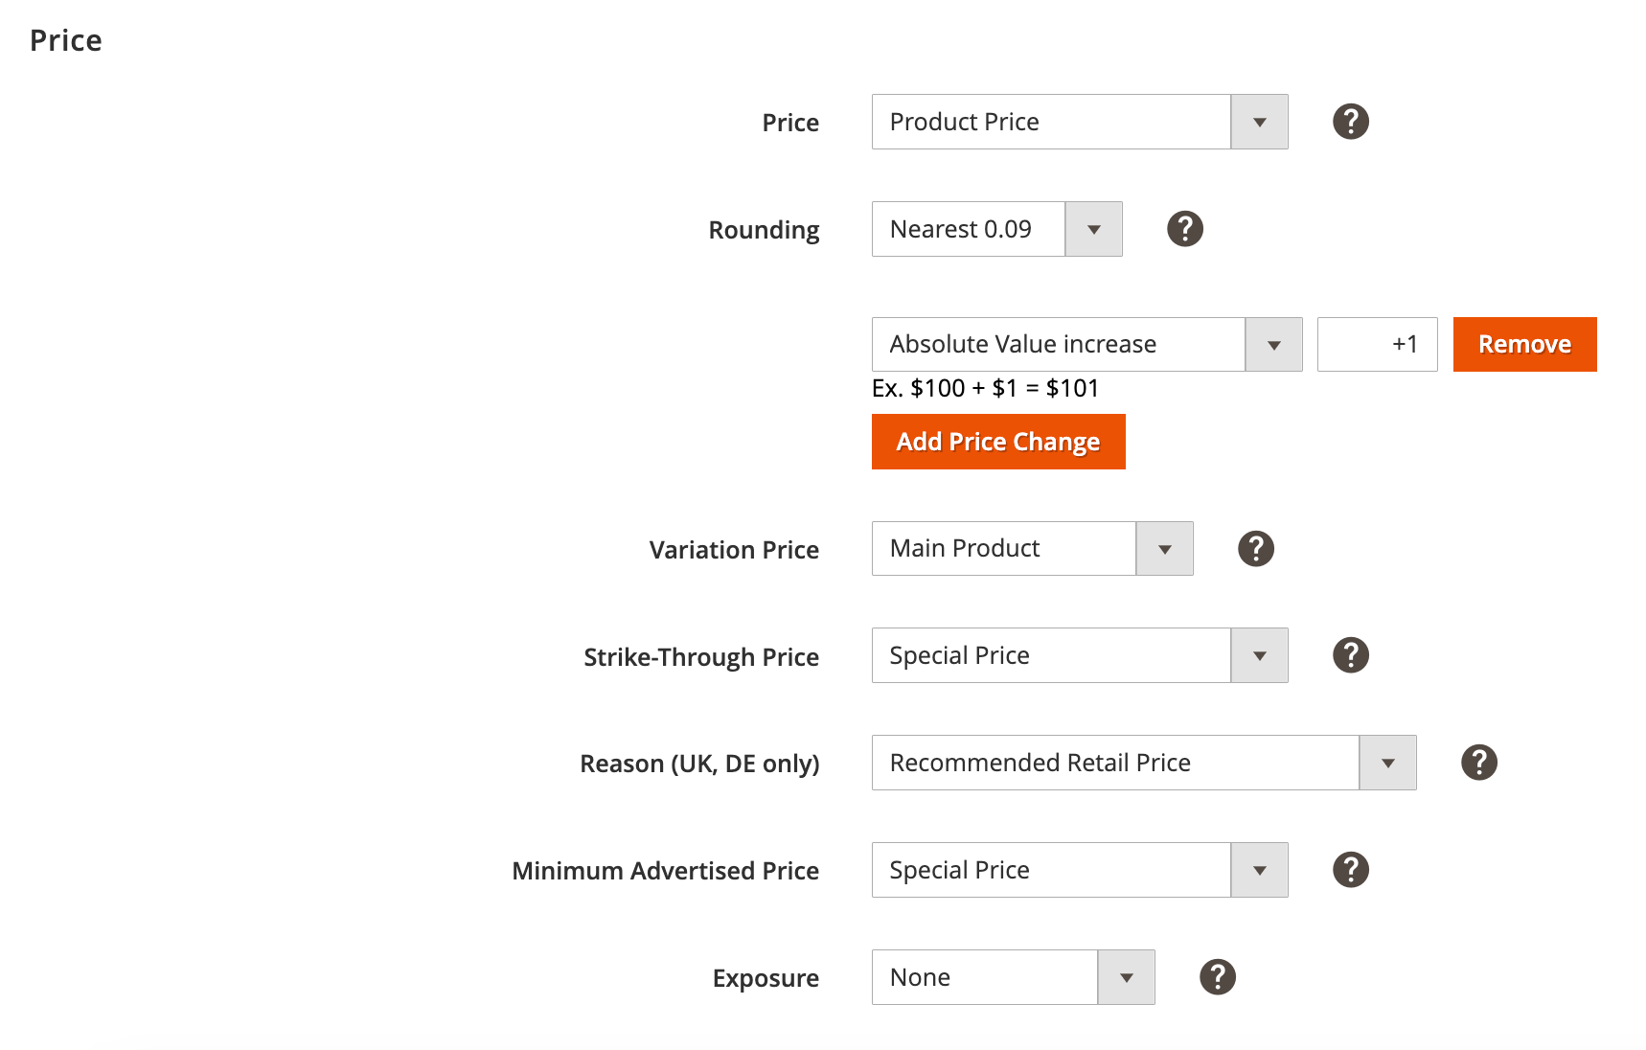Open the Strike-Through Price help tooltip icon
The width and height of the screenshot is (1646, 1050).
click(x=1350, y=655)
